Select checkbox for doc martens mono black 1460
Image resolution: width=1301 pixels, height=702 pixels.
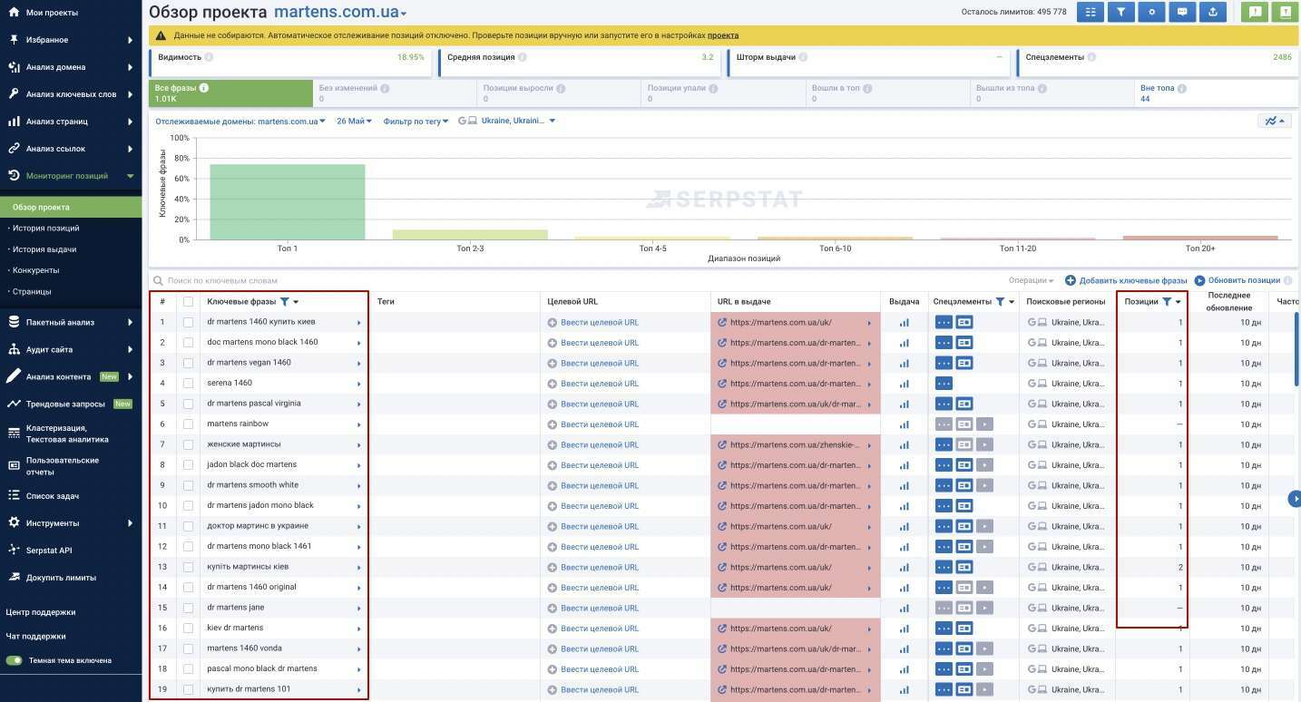(x=189, y=343)
